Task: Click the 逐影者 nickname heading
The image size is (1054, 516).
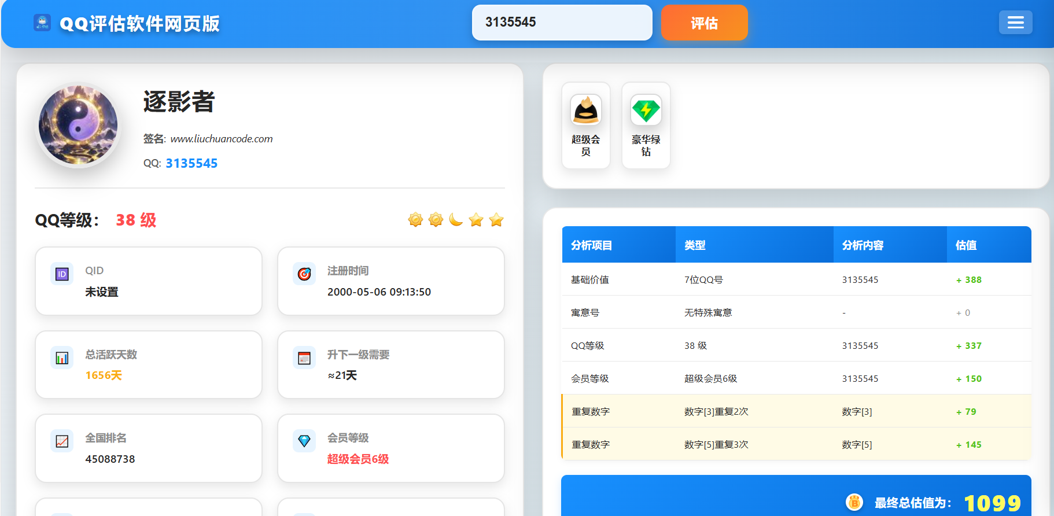Action: tap(179, 102)
